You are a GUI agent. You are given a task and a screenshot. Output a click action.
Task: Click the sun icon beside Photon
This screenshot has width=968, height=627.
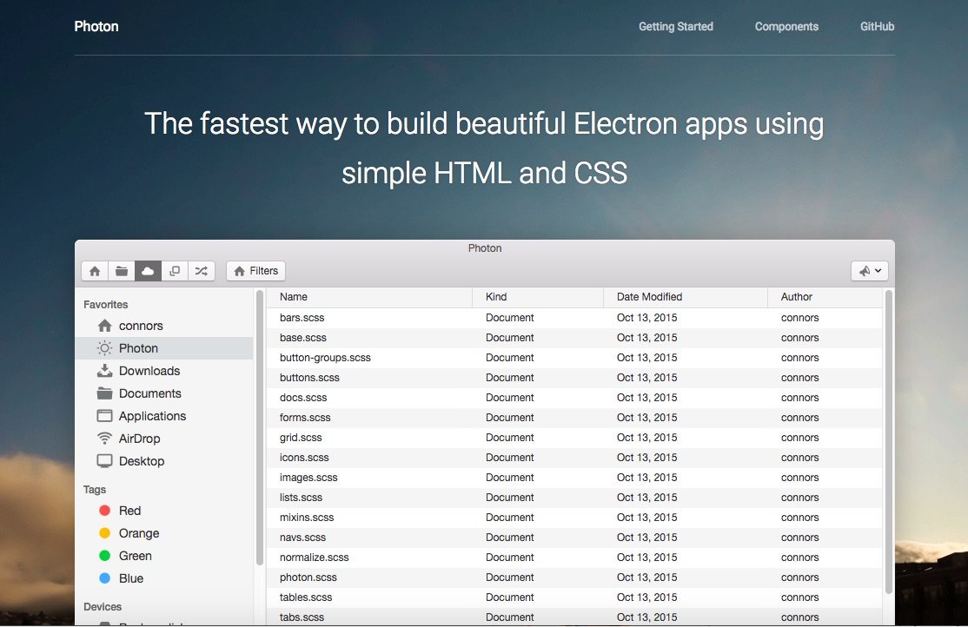click(105, 348)
